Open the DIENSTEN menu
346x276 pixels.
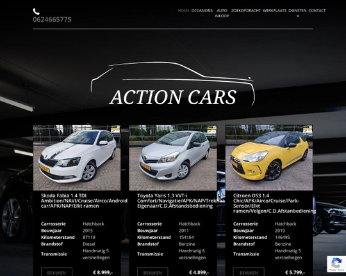click(x=297, y=11)
